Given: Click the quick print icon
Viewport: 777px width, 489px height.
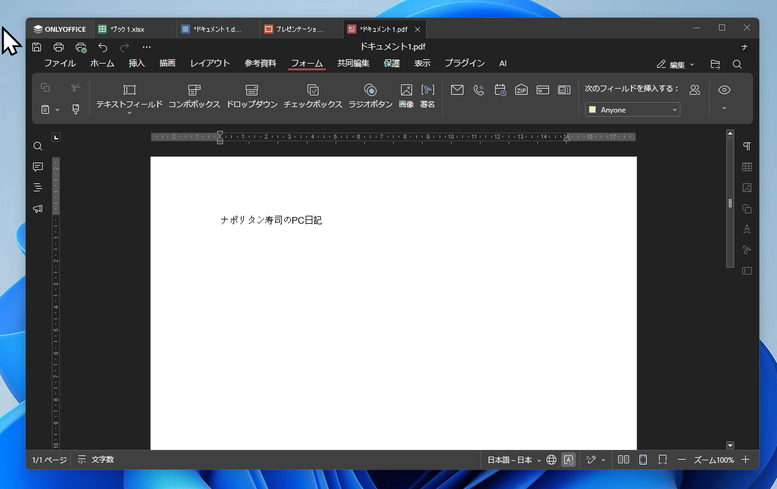Looking at the screenshot, I should point(81,47).
